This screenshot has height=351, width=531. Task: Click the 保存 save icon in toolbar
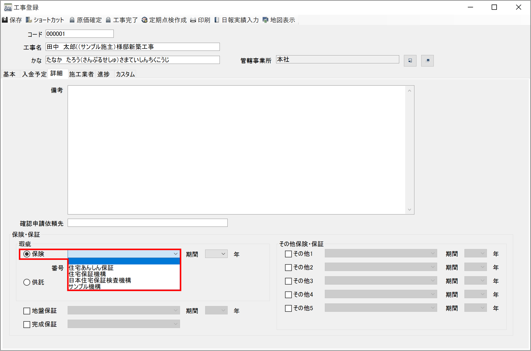[5, 20]
